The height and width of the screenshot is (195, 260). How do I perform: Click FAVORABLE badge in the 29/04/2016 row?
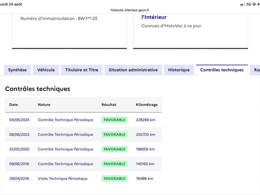(114, 178)
